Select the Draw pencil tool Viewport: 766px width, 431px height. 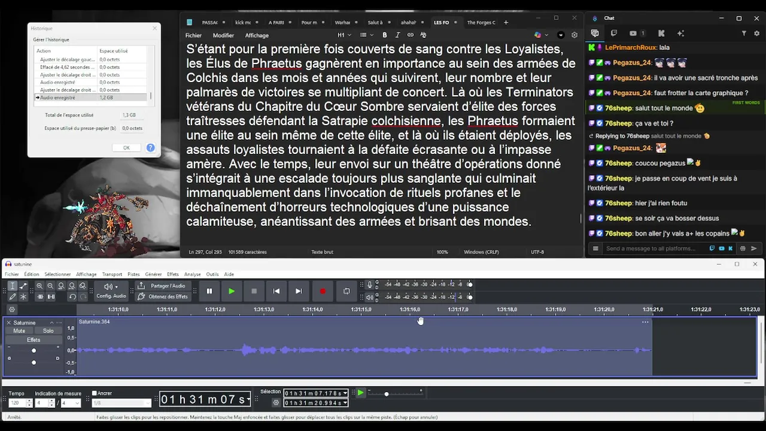(x=13, y=296)
